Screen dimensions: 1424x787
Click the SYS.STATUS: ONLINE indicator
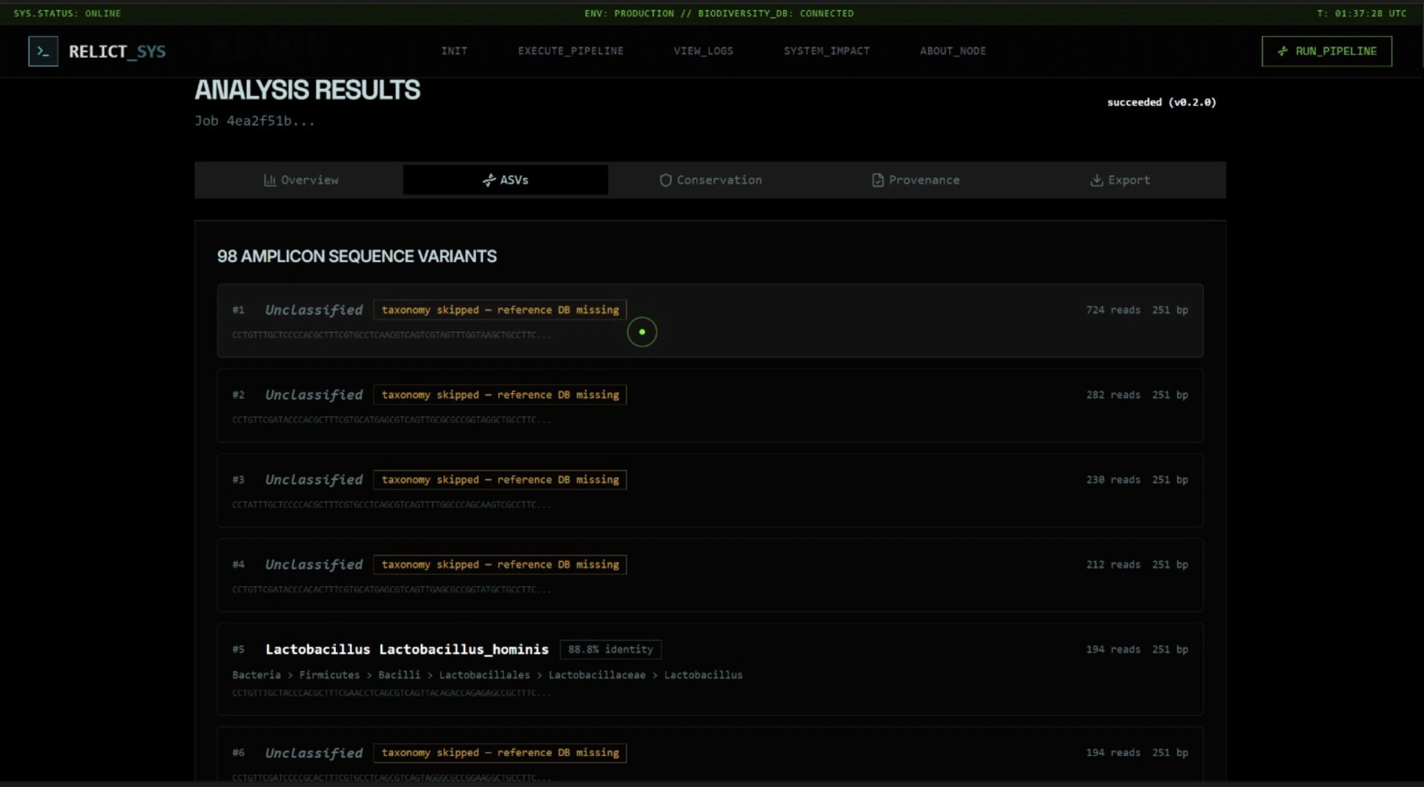[67, 13]
